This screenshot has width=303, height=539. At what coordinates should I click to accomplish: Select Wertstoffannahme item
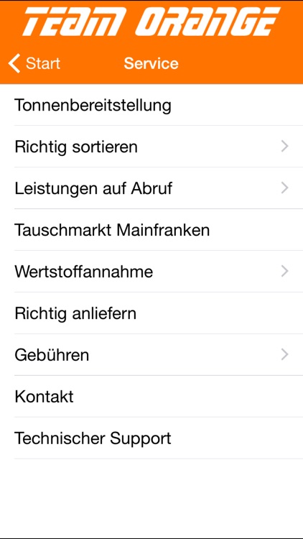(151, 272)
